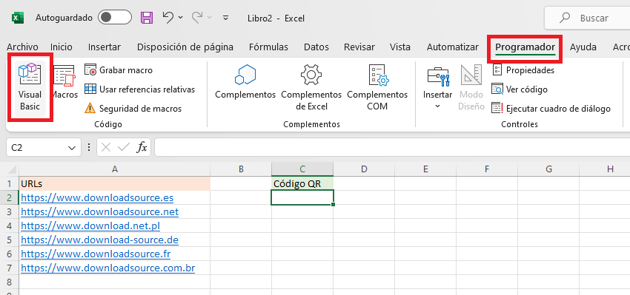Viewport: 630px width, 295px height.
Task: Open link https://www.download-source.de
Action: pos(99,240)
